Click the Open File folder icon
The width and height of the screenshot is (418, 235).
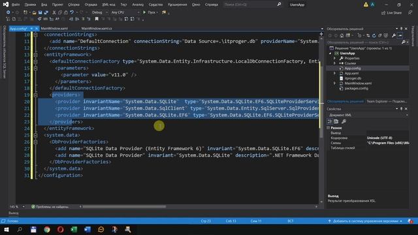click(34, 12)
